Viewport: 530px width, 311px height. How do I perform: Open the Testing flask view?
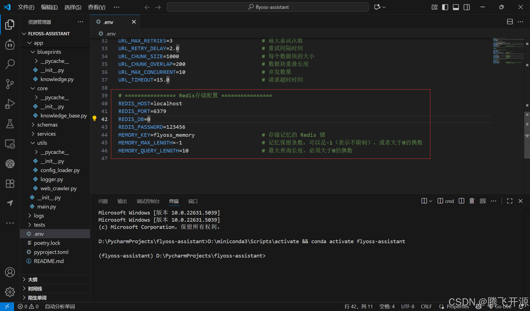coord(10,124)
